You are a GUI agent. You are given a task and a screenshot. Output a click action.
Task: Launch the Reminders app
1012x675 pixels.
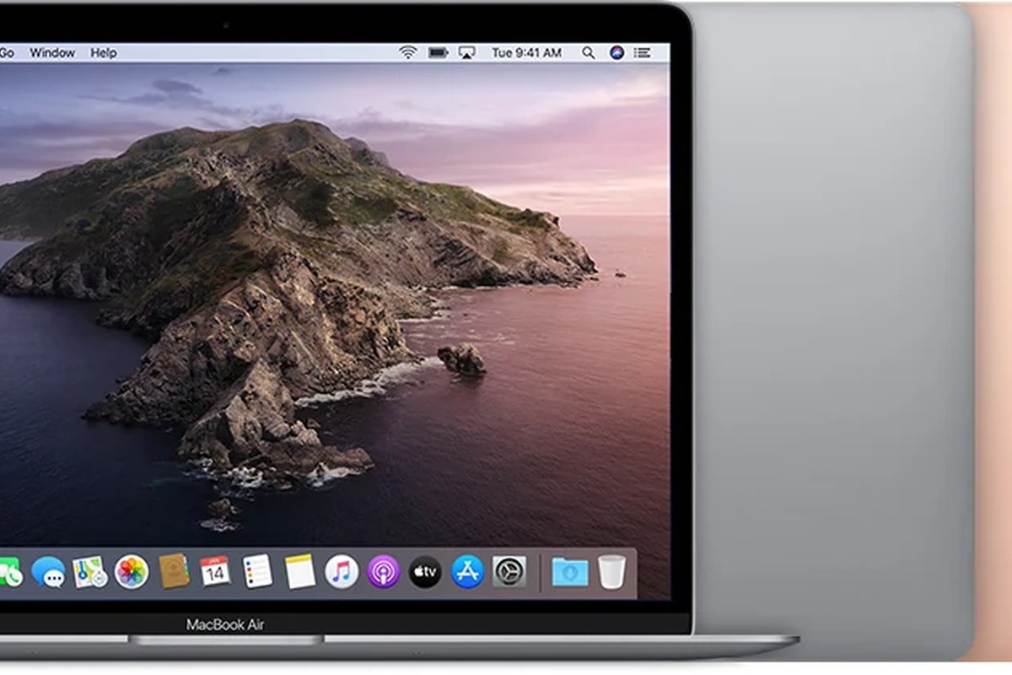[x=257, y=572]
